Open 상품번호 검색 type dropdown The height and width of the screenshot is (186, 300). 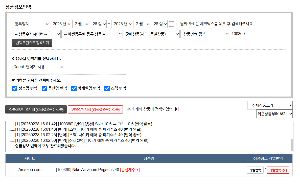tap(204, 34)
